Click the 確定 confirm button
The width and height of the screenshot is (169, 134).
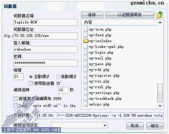(x=155, y=126)
